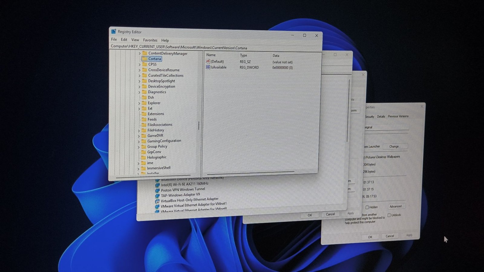This screenshot has width=484, height=272.
Task: Click the VMware VMnet1 adapter icon
Action: pyautogui.click(x=157, y=206)
